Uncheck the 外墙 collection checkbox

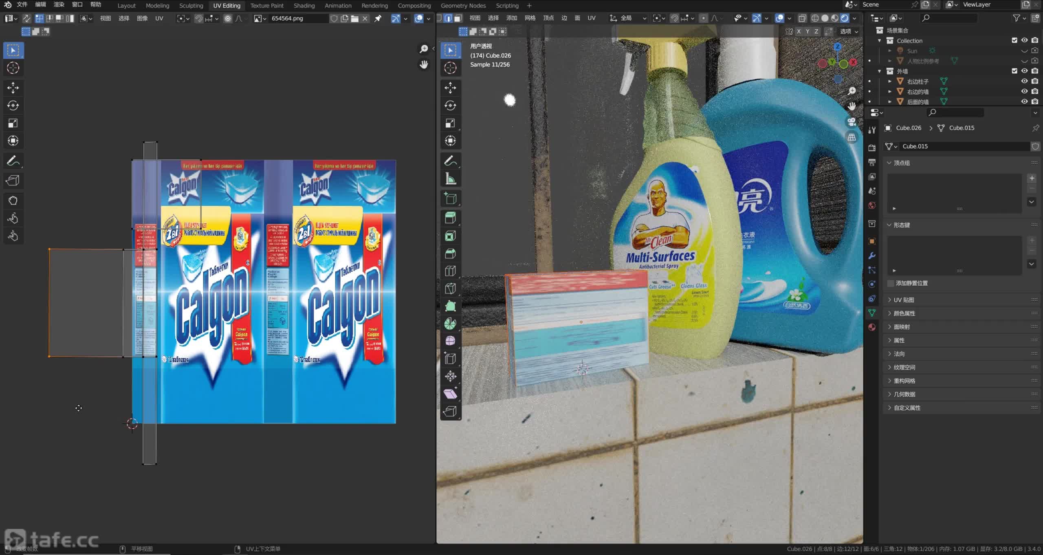click(1014, 71)
